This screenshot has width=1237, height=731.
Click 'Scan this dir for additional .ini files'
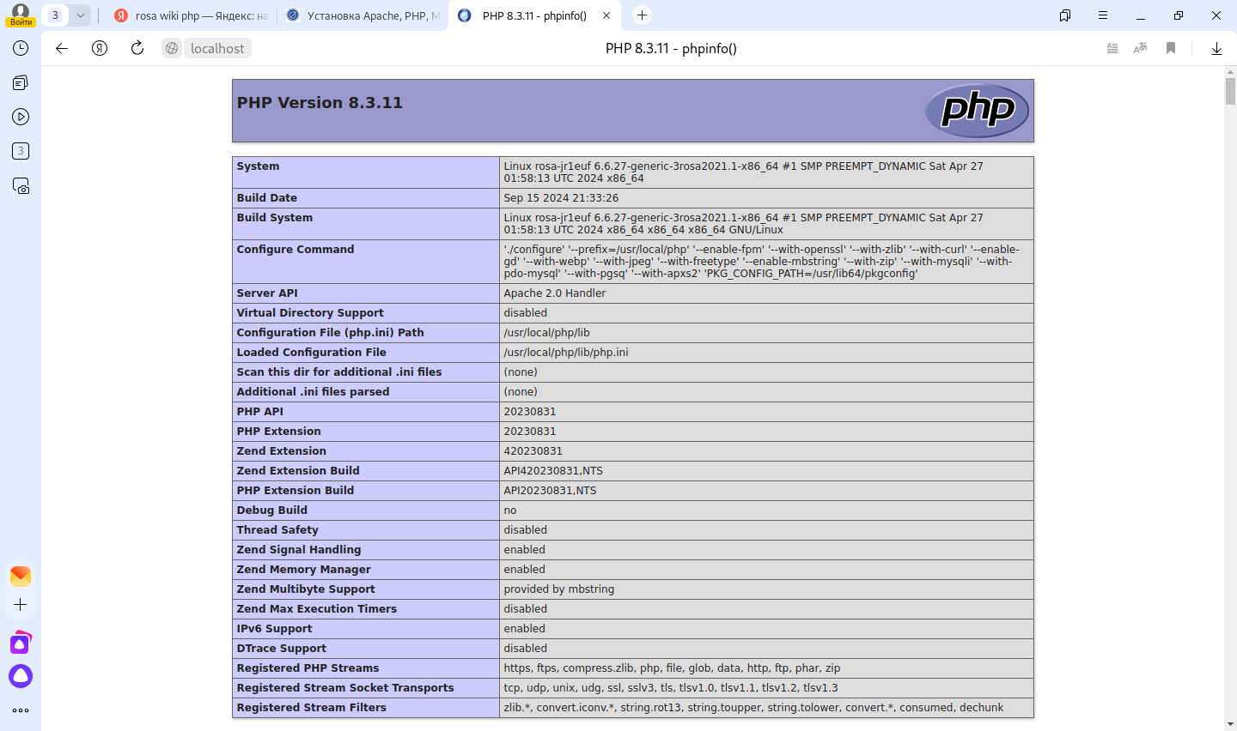[x=339, y=372]
